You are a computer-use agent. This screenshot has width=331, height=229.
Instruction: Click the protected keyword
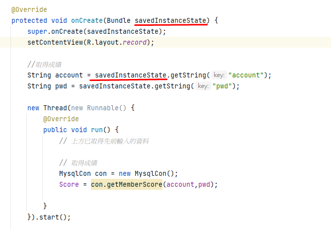[x=29, y=20]
